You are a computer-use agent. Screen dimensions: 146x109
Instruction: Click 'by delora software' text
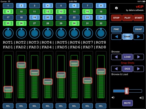pyautogui.click(x=135, y=10)
